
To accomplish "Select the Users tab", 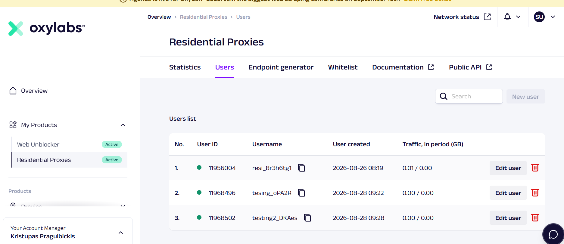I will [225, 67].
